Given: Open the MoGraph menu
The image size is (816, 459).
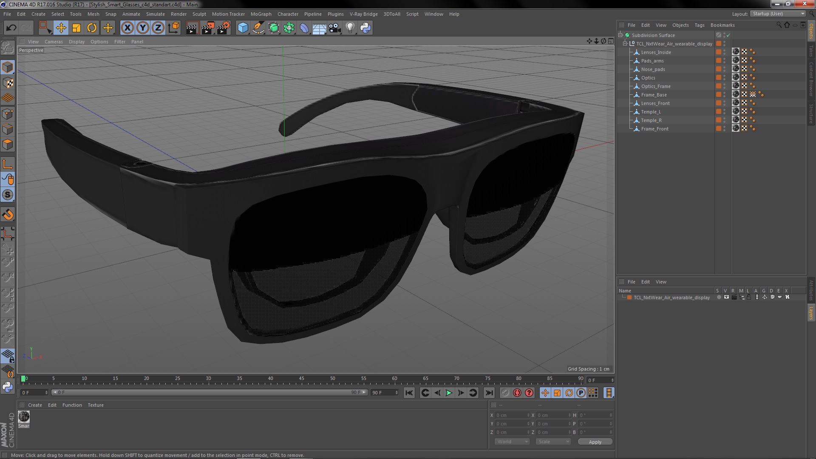Looking at the screenshot, I should click(x=261, y=14).
